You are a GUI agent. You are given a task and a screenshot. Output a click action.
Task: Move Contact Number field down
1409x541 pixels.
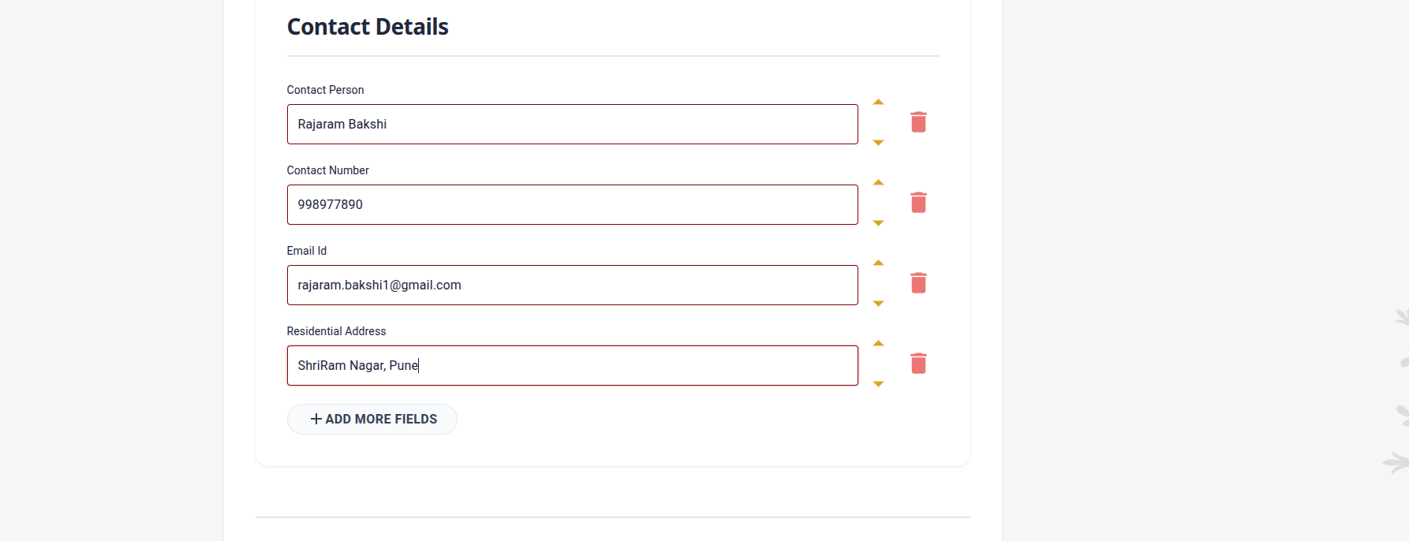pyautogui.click(x=878, y=223)
